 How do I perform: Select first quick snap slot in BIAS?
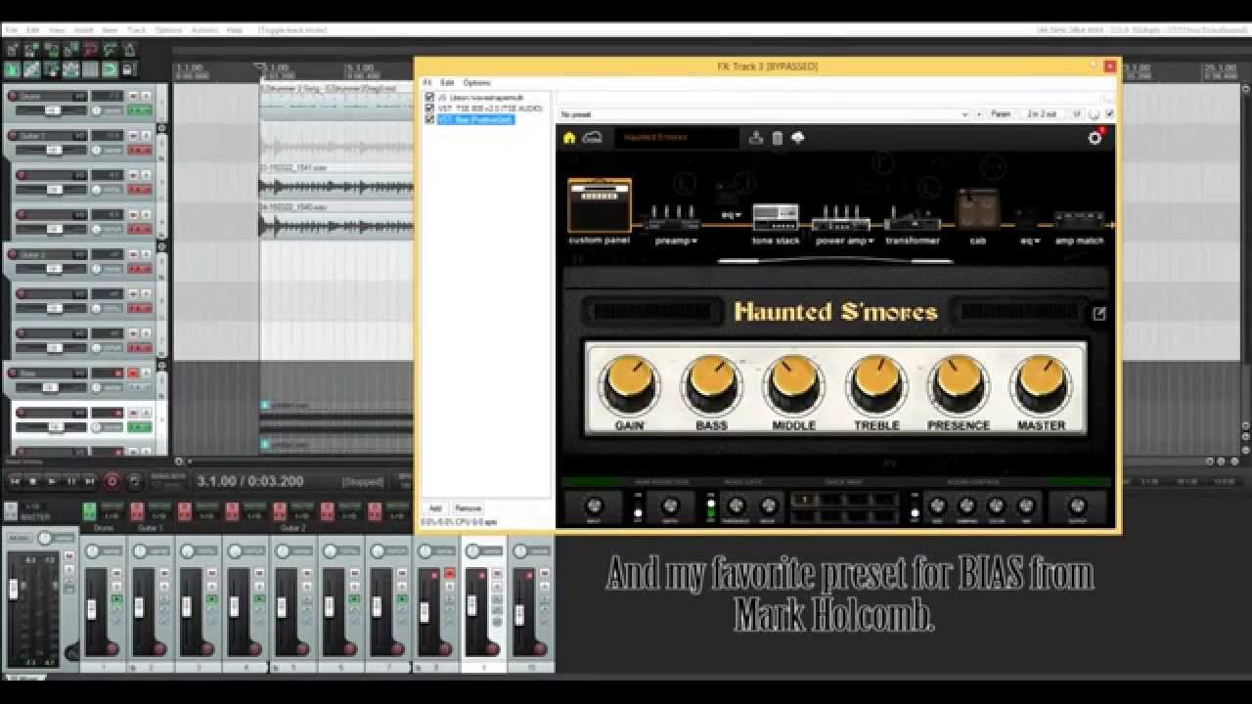point(804,500)
